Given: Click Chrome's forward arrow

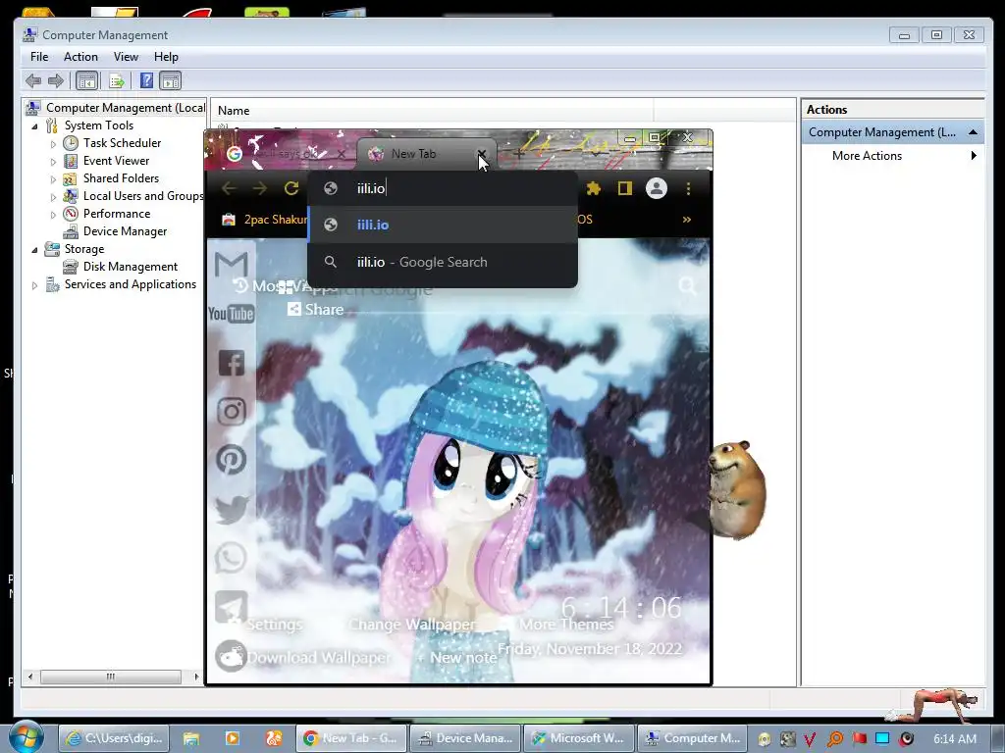Looking at the screenshot, I should click(x=259, y=188).
